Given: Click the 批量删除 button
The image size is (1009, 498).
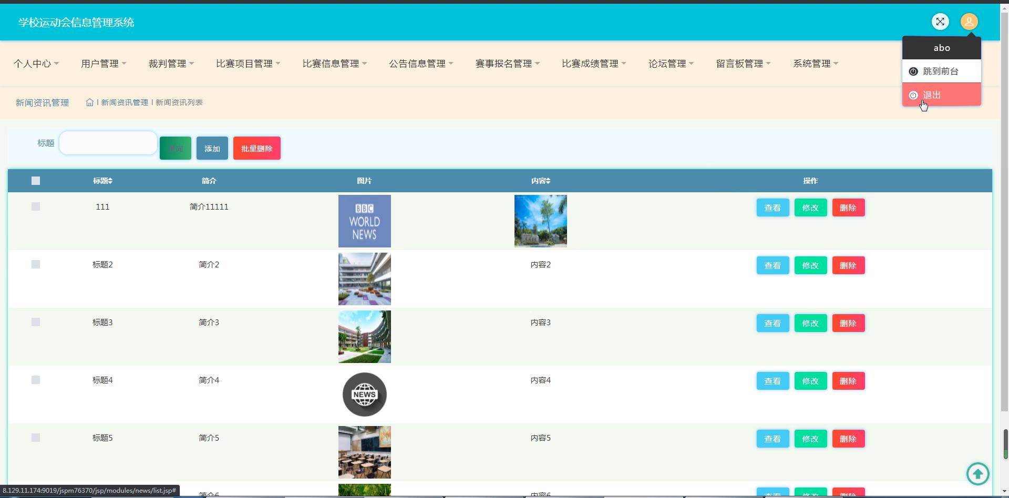Looking at the screenshot, I should click(257, 148).
